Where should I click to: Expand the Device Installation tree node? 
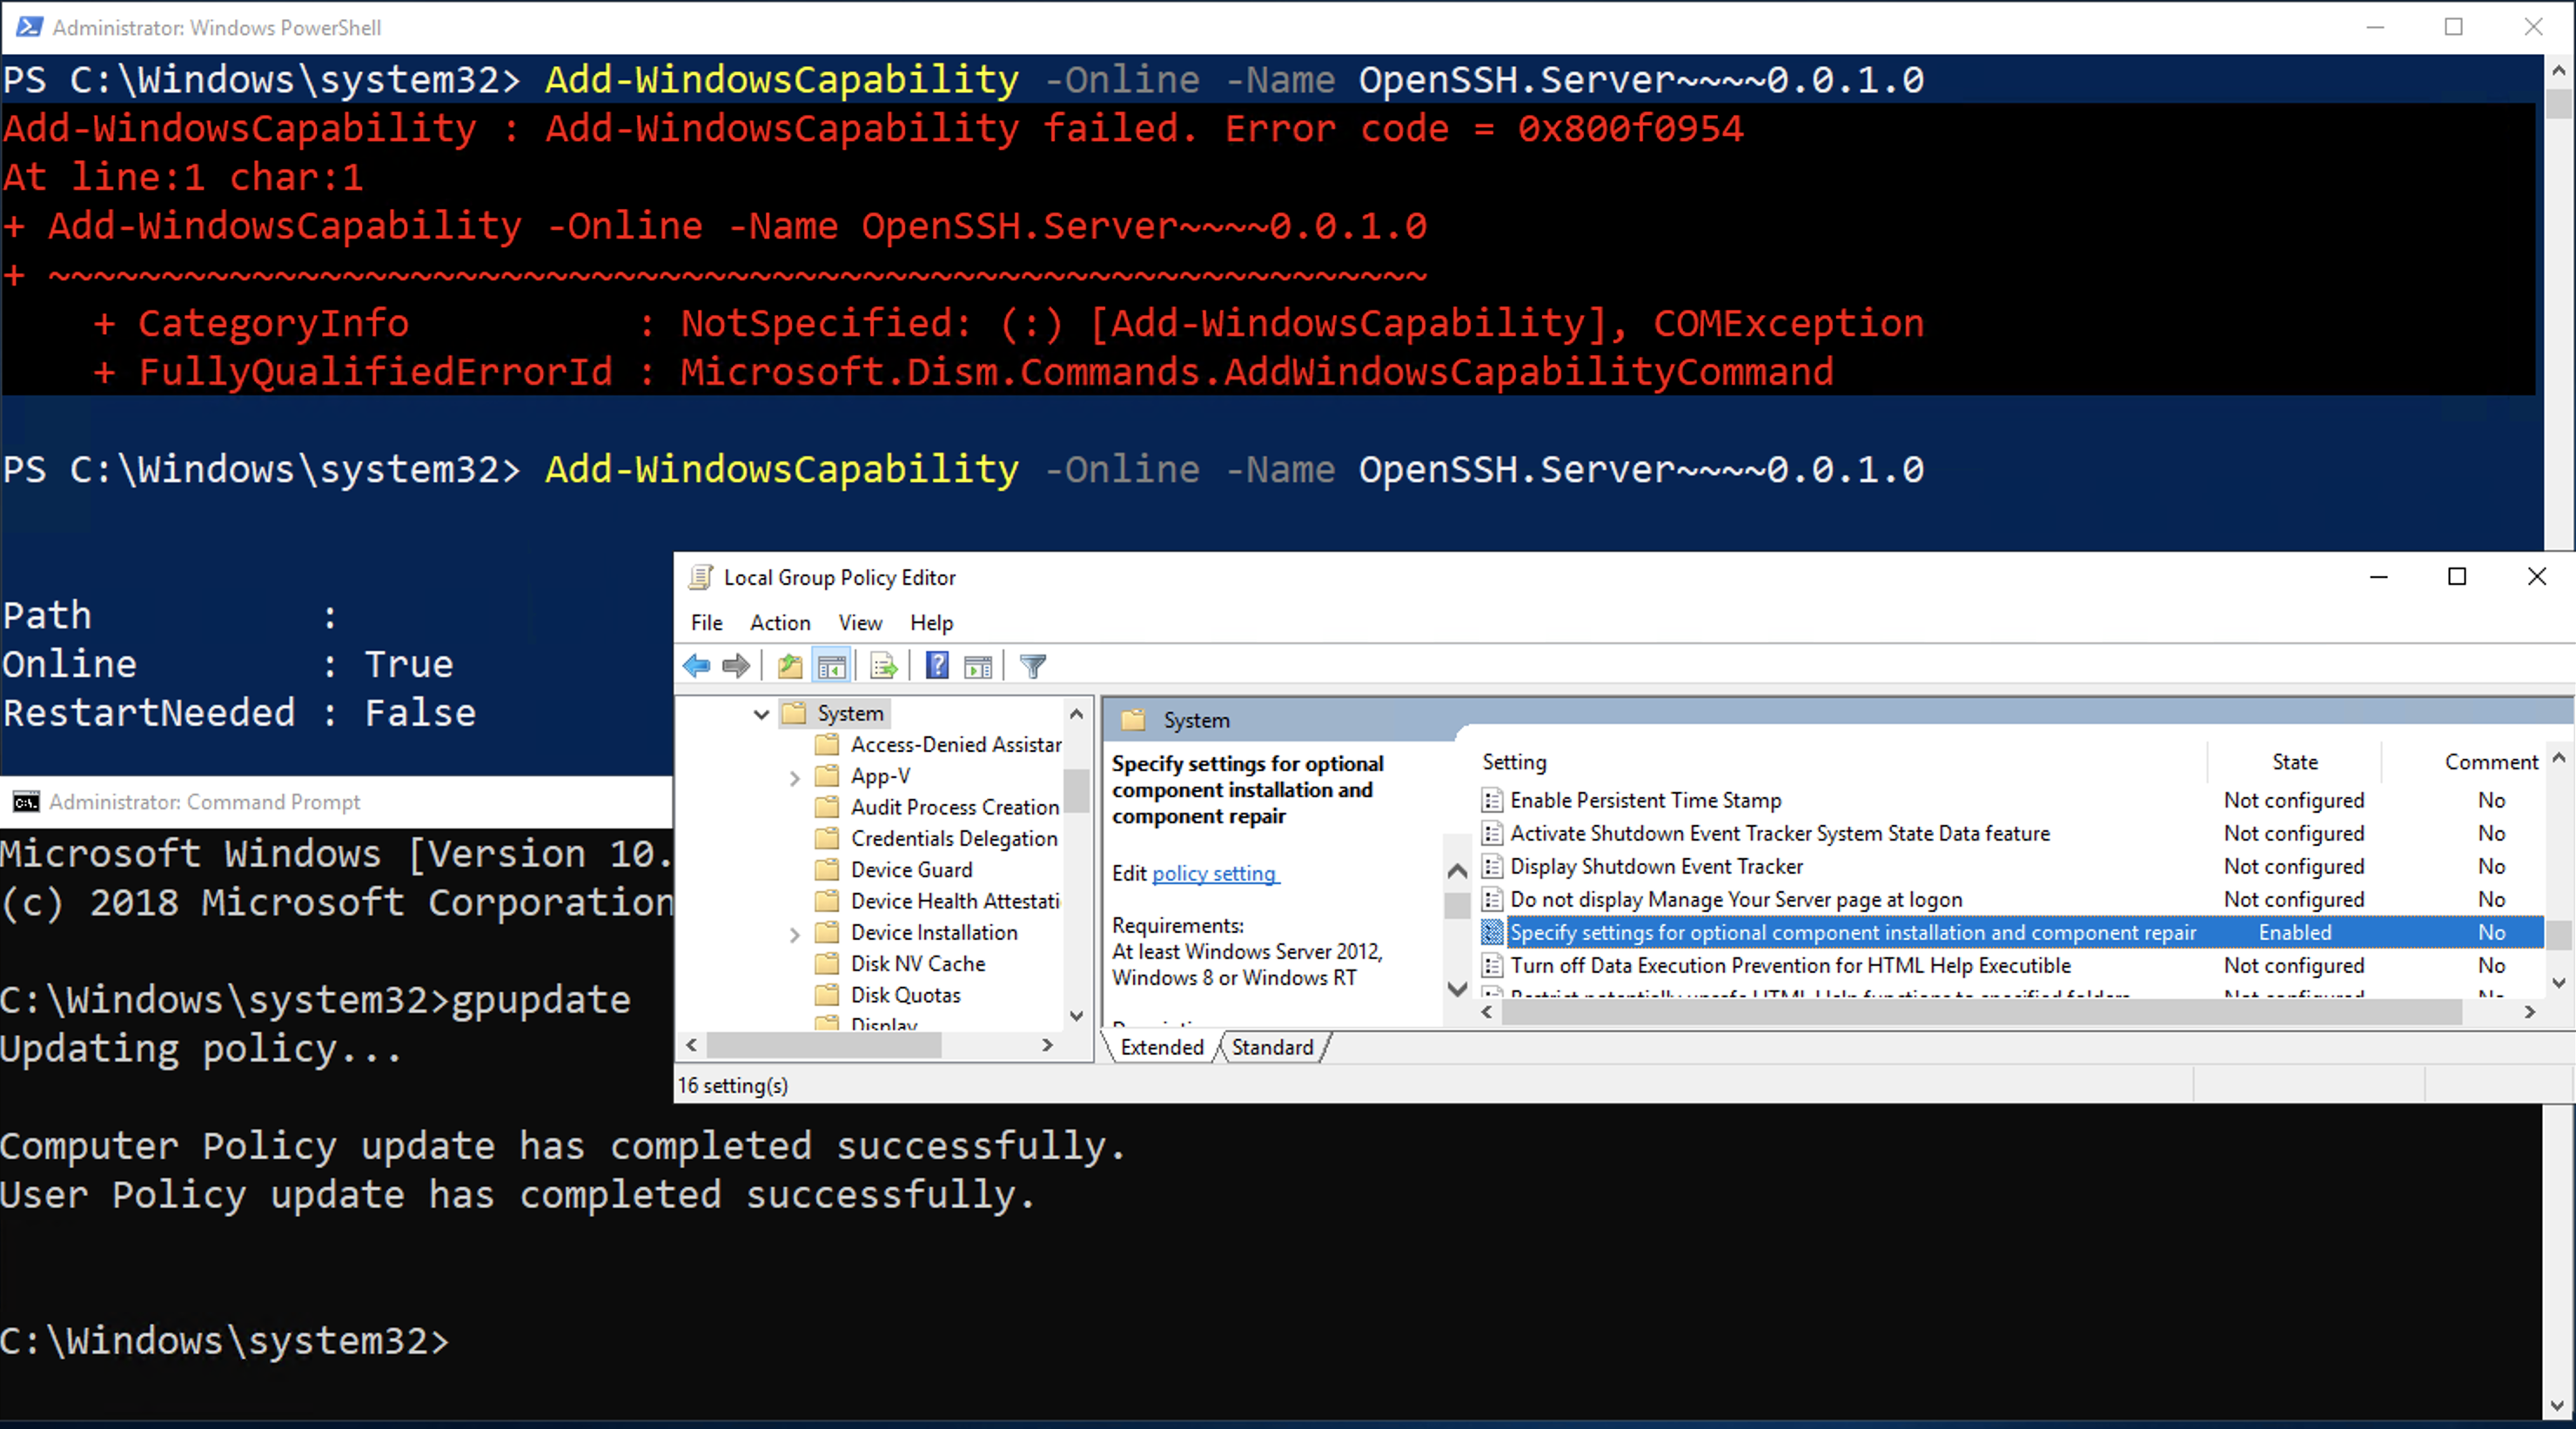click(794, 934)
